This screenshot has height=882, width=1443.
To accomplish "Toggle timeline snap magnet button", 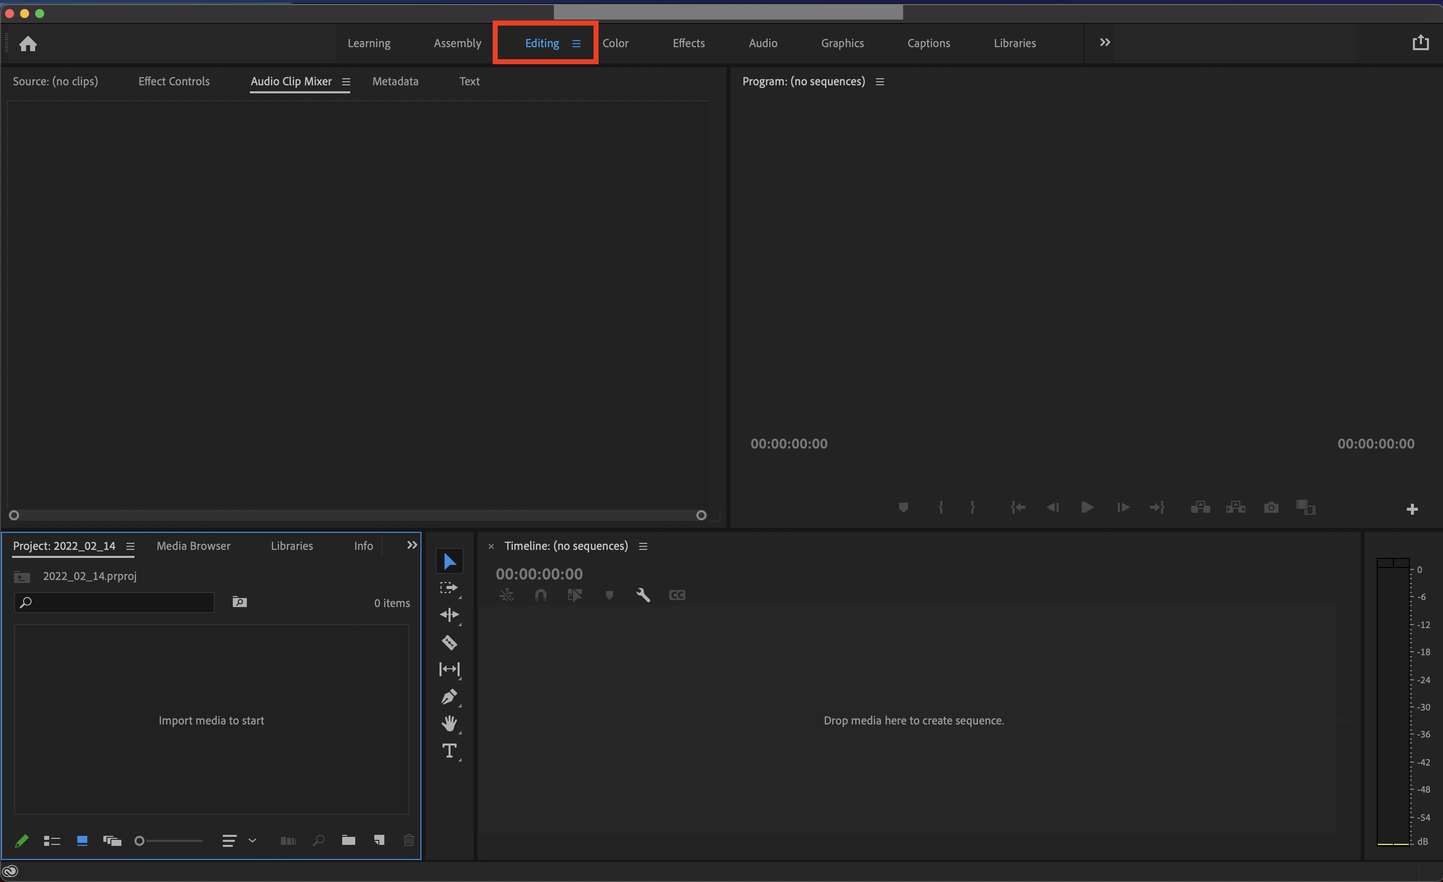I will coord(540,595).
